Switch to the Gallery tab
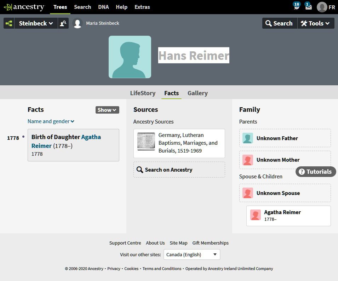Viewport: 338px width, 281px height. tap(197, 93)
